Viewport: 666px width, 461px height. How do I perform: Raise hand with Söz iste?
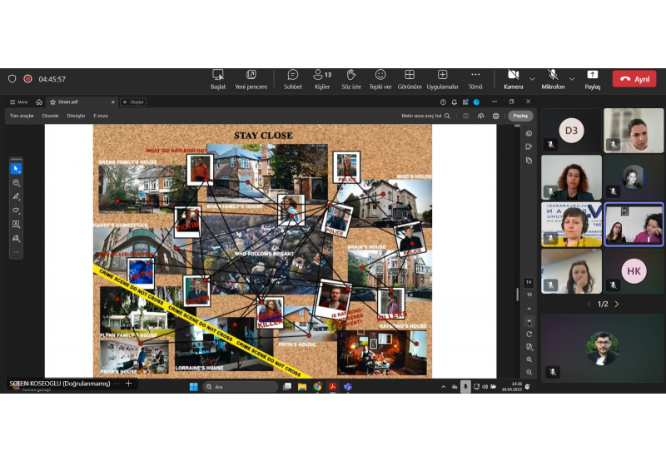[x=351, y=79]
